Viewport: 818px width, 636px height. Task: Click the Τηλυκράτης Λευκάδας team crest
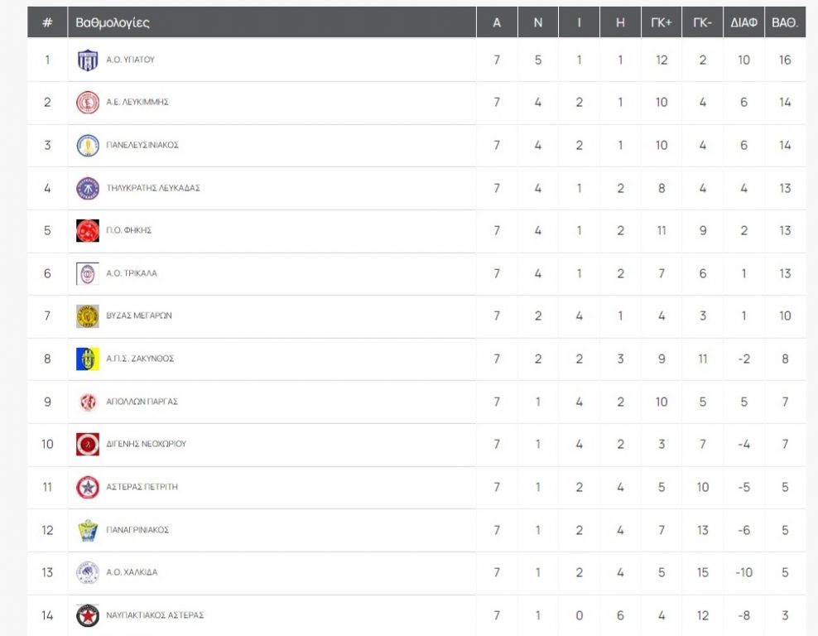pyautogui.click(x=88, y=188)
